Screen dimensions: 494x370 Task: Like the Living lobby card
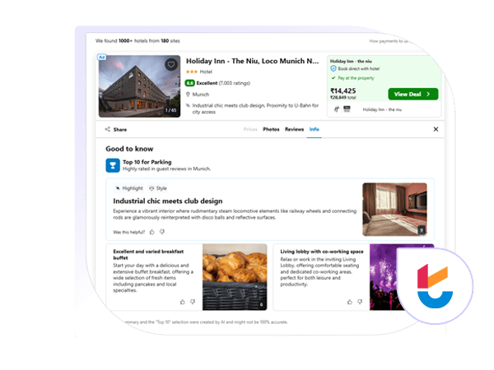click(x=350, y=302)
